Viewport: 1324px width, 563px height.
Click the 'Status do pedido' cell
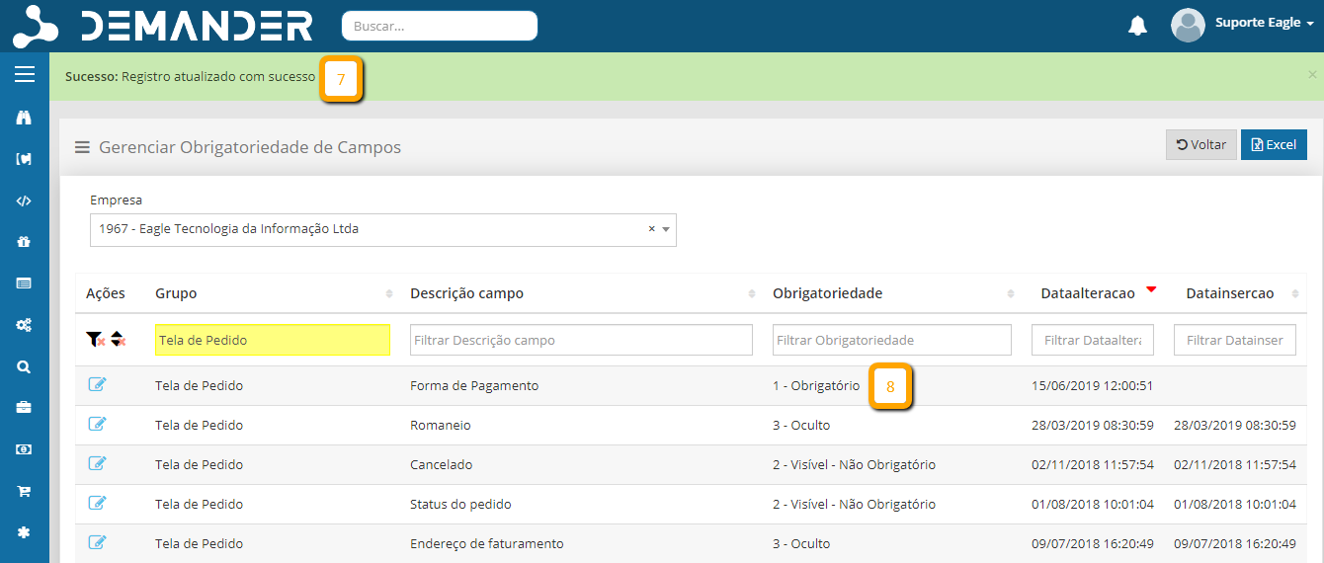460,505
